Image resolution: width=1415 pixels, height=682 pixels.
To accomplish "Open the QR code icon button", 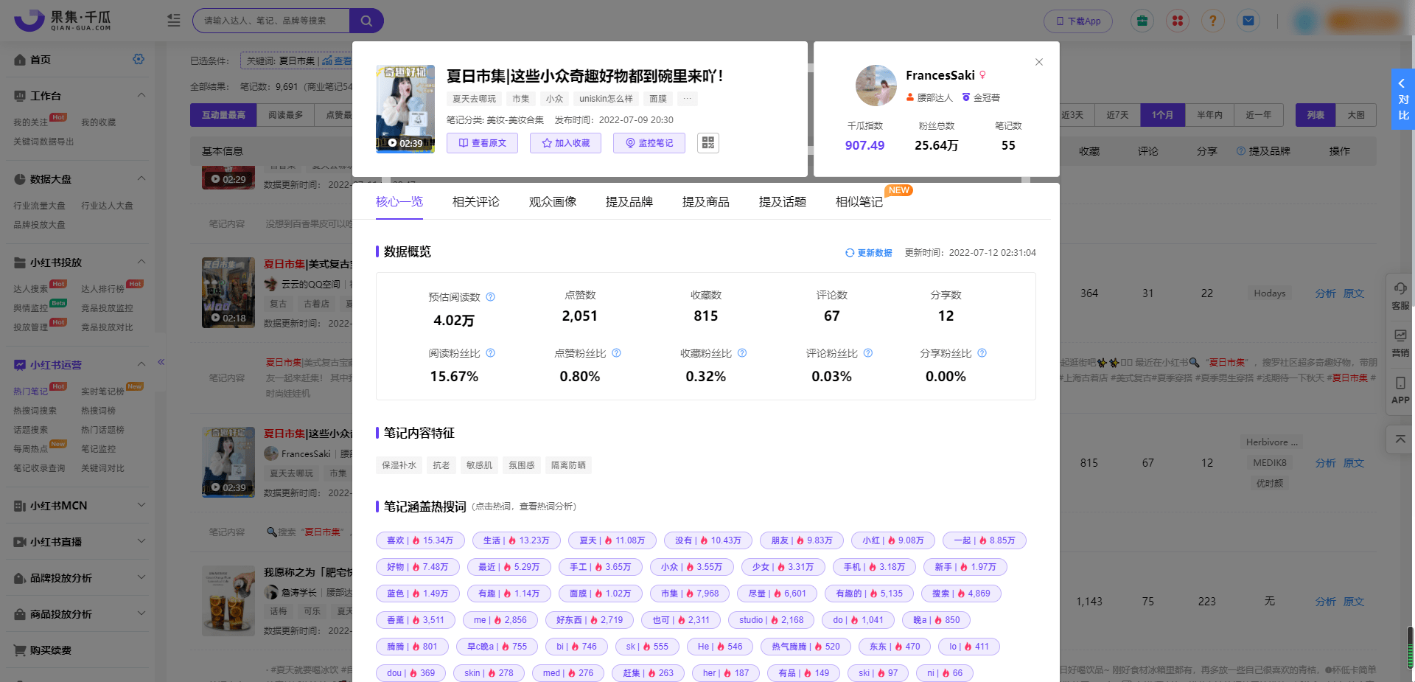I will point(708,143).
